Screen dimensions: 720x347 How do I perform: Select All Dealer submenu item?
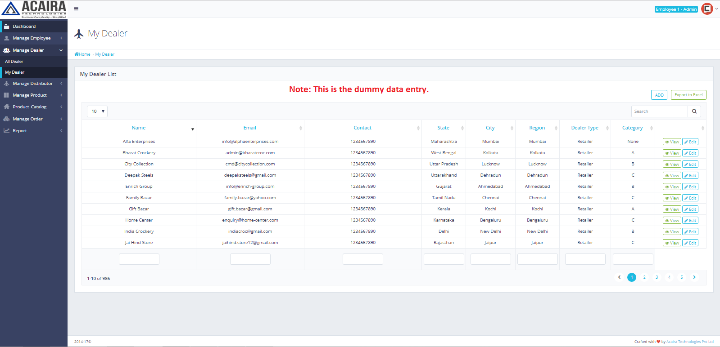[14, 62]
